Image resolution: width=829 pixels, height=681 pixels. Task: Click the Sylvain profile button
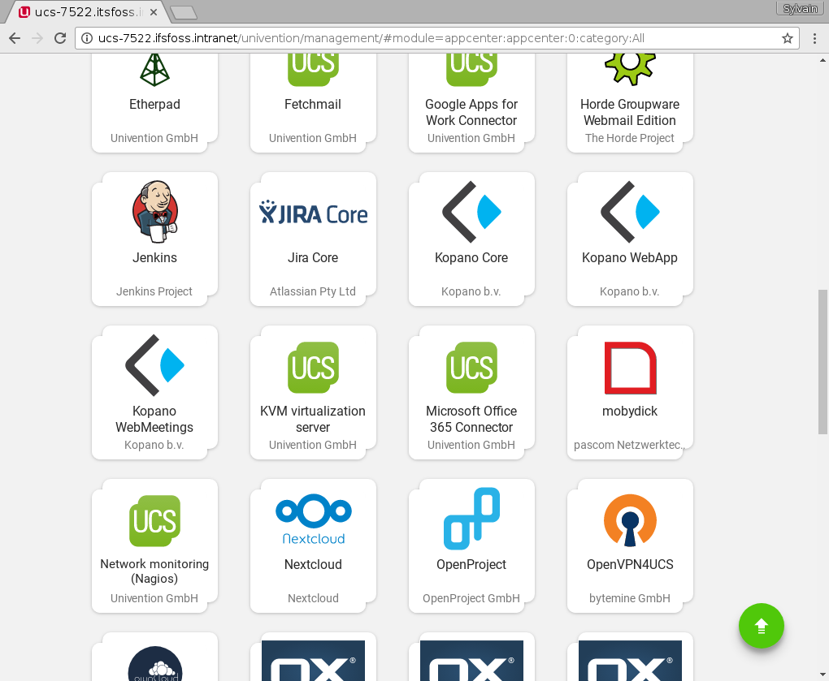800,8
